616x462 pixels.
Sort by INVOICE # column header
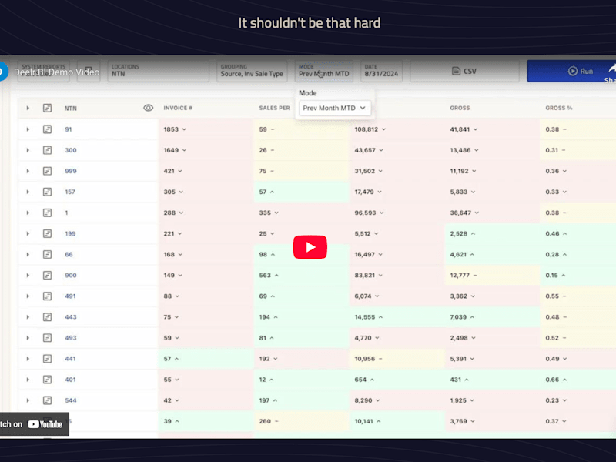pyautogui.click(x=178, y=108)
